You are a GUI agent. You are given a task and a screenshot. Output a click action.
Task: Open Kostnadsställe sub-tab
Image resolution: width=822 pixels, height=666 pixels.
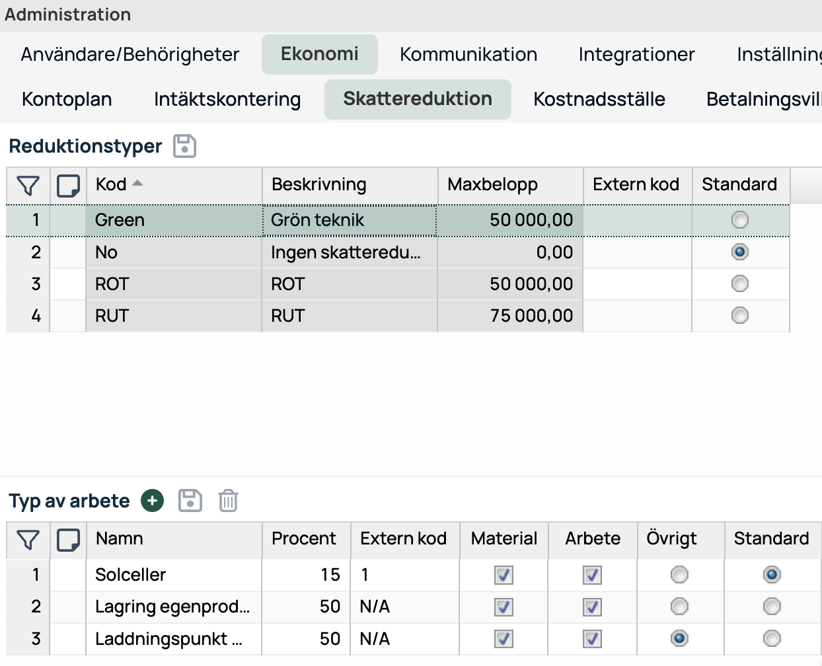(599, 99)
